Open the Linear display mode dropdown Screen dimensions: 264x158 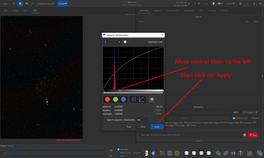click(136, 153)
